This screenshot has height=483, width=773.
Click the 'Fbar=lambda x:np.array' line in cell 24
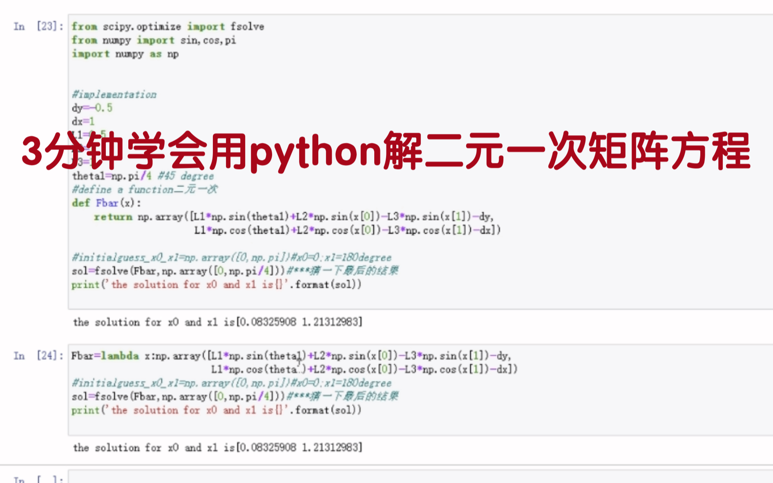pyautogui.click(x=291, y=356)
